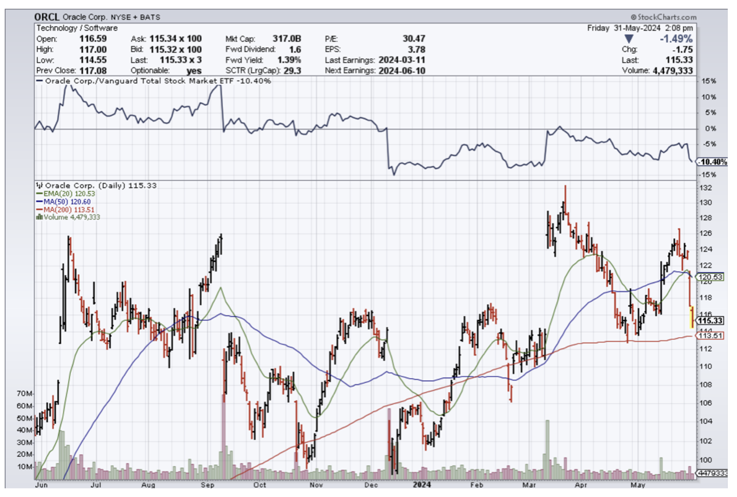The image size is (737, 497).
Task: Click the copyright symbol before StockCharts.com
Action: (633, 17)
